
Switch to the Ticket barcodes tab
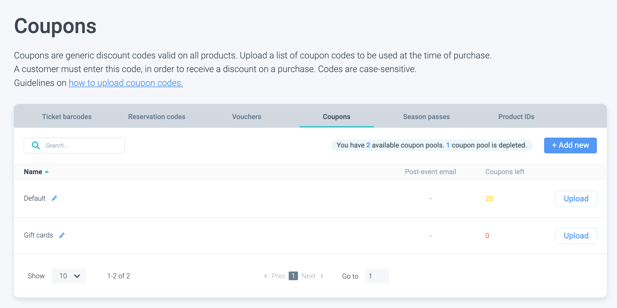coord(67,117)
